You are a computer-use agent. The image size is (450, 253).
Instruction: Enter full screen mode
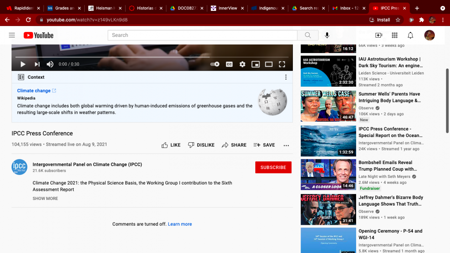282,64
